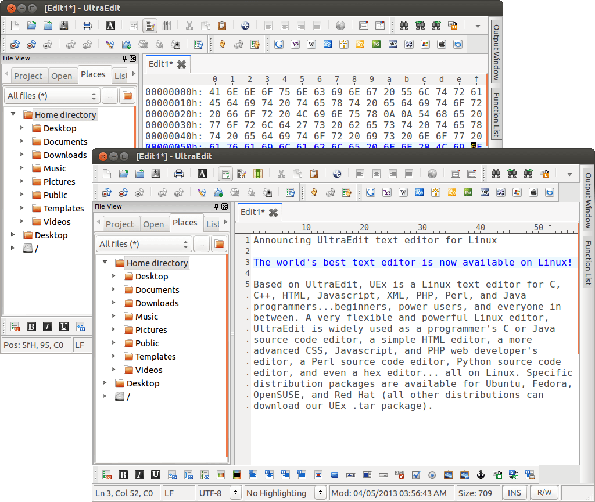Expand Desktop folder arrow in back window tree
The width and height of the screenshot is (595, 502).
(21, 127)
